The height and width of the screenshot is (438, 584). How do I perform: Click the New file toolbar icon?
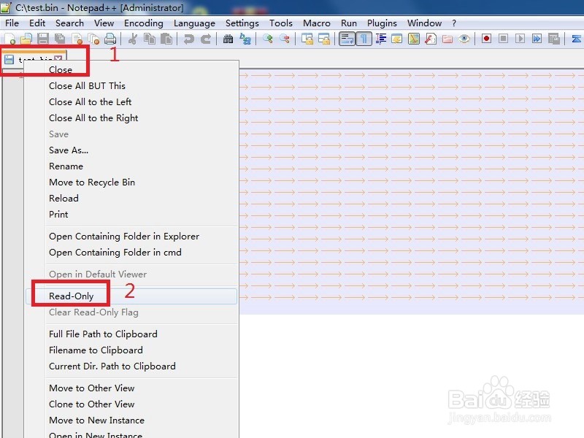[x=9, y=39]
